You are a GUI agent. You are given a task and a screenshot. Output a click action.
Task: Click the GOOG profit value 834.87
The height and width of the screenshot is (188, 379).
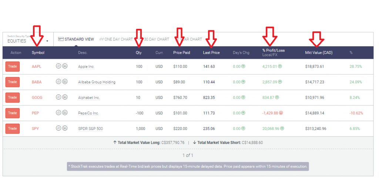268,97
